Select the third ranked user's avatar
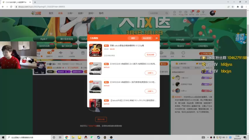This screenshot has width=249, height=140. pos(177,91)
